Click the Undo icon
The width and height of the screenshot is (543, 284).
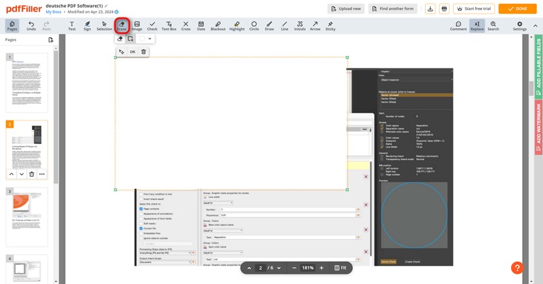coord(31,25)
